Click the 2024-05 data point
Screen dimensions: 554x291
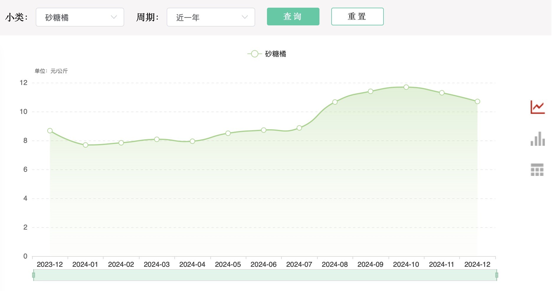point(228,133)
